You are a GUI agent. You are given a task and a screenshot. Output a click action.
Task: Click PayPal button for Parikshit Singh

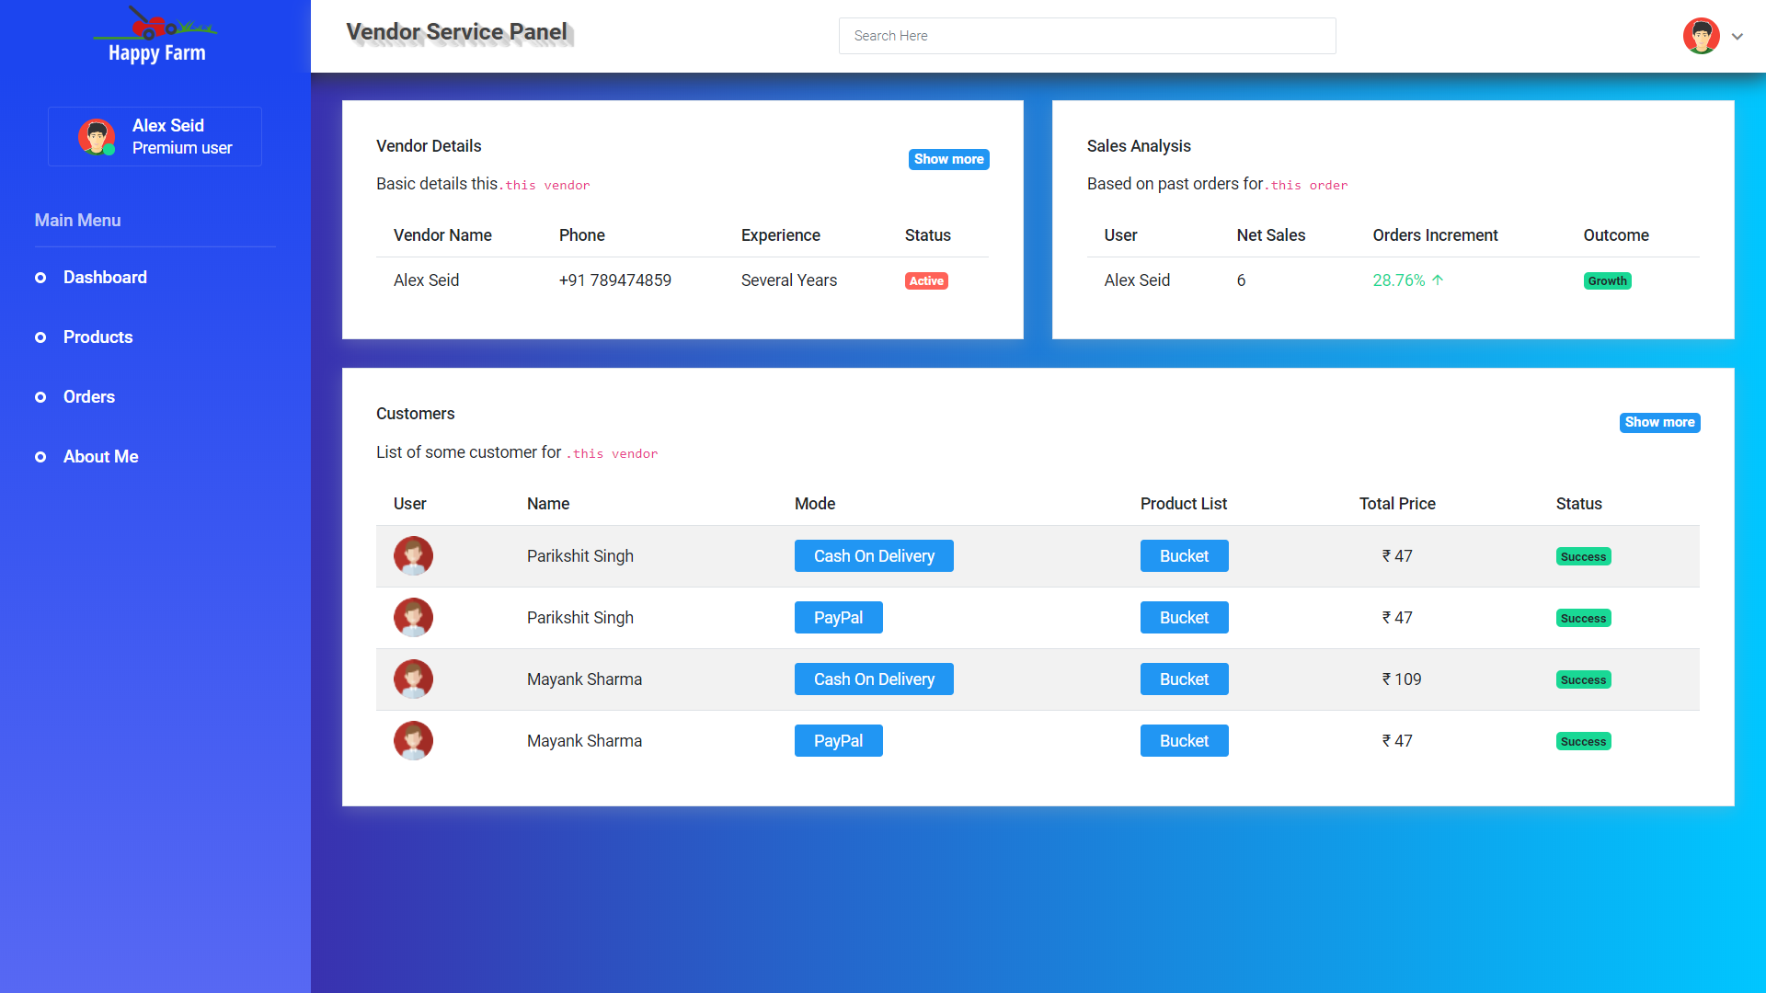coord(838,618)
